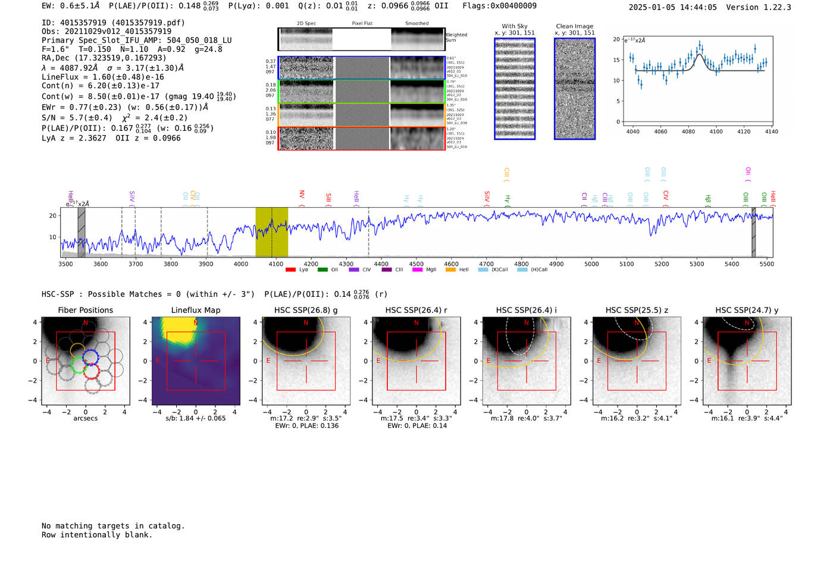833x567 pixels.
Task: Click the λ = 4087.92Å wavelength line
Action: [112, 68]
